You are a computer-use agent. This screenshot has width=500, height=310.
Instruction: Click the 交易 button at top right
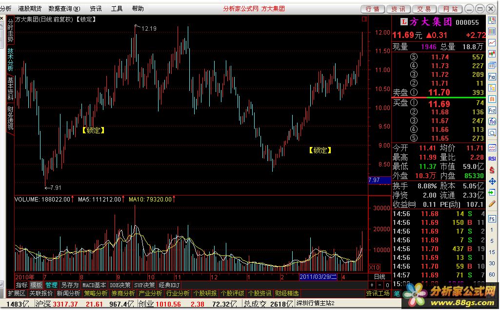tap(424, 9)
